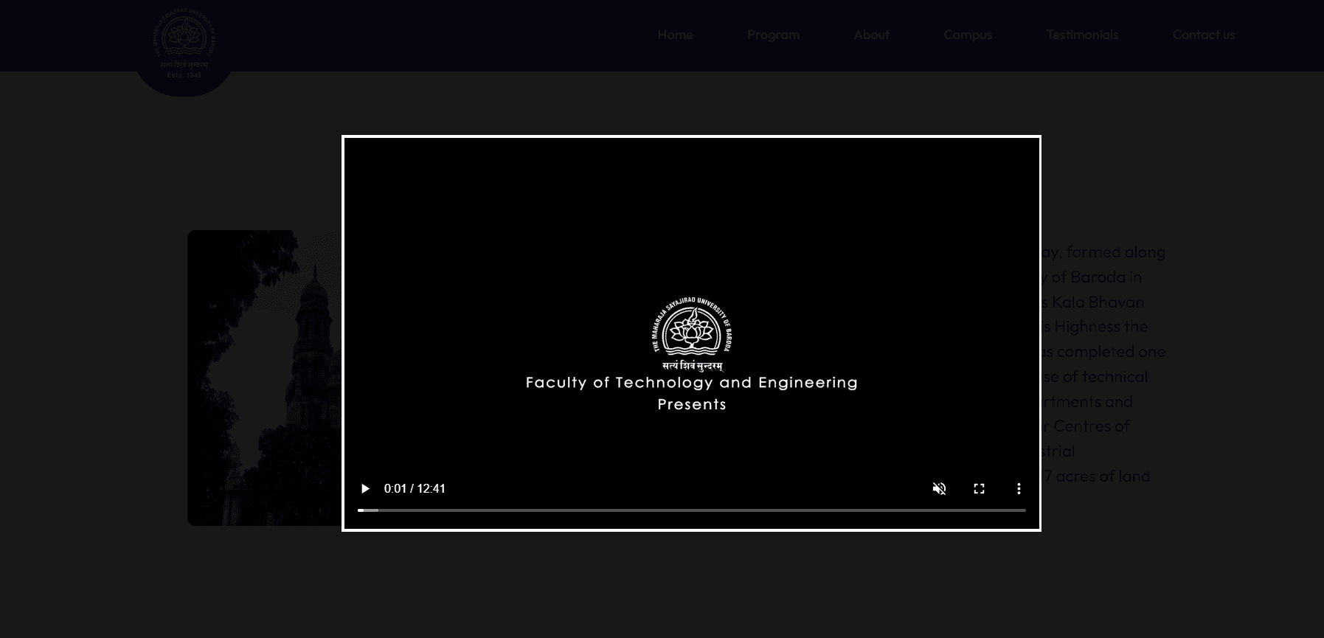
Task: Play the Faculty of Technology video
Action: [365, 488]
